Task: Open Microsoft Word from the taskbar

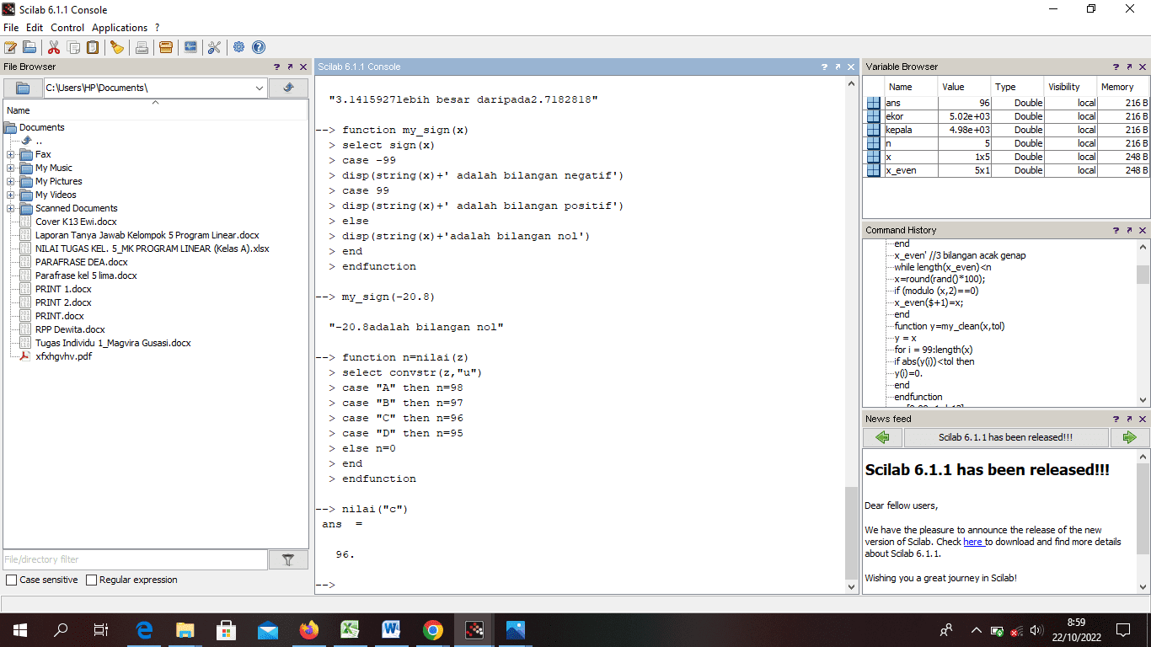Action: [x=392, y=629]
